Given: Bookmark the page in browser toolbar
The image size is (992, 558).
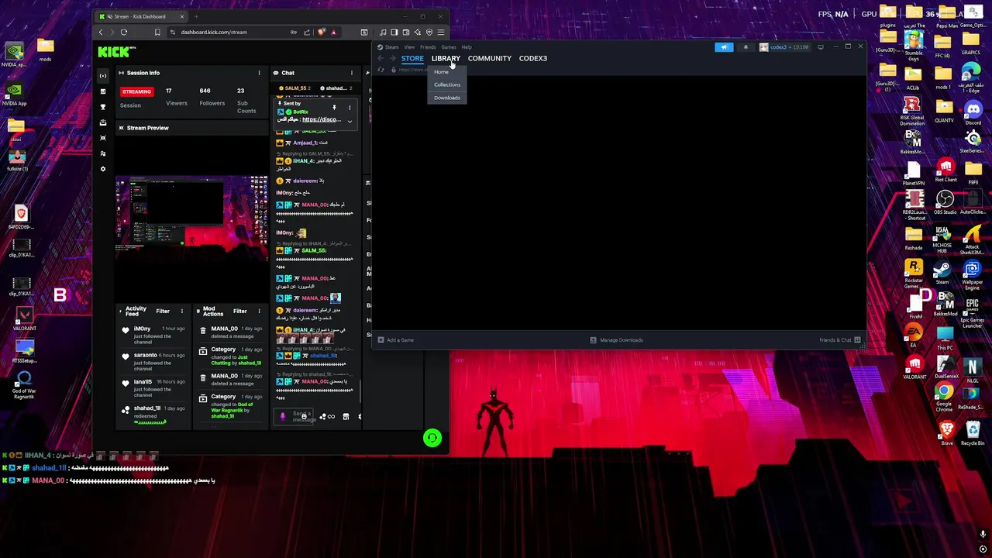Looking at the screenshot, I should 157,33.
